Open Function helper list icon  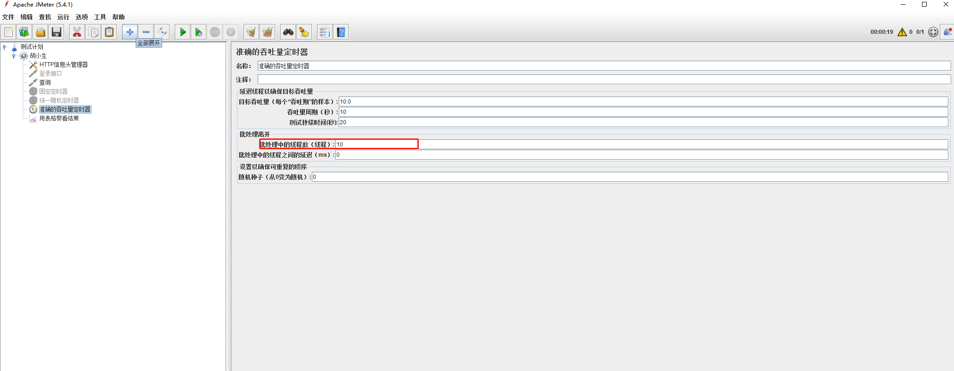pos(325,32)
